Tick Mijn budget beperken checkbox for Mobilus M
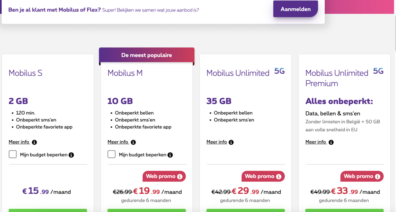 [x=112, y=154]
